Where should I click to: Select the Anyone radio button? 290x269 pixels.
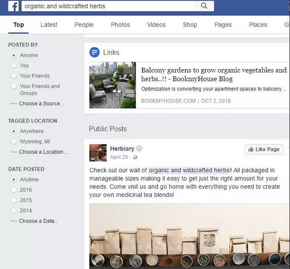click(14, 55)
